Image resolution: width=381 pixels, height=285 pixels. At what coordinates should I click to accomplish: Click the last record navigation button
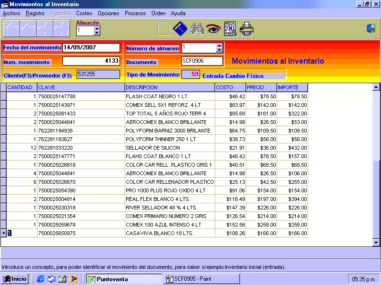pos(61,29)
